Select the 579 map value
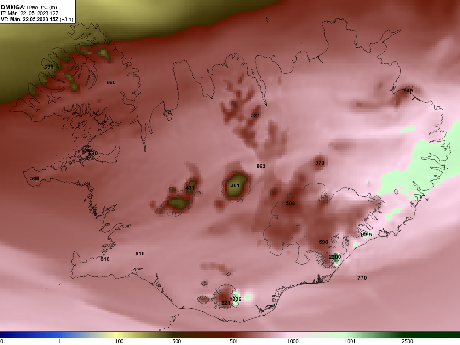This screenshot has height=345, width=460. [x=320, y=163]
